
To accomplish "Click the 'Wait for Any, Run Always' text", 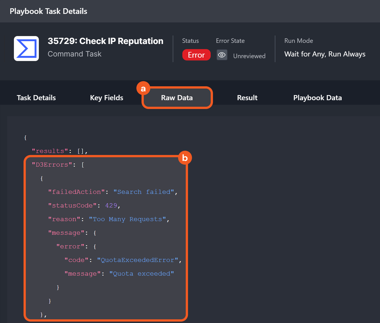I will (325, 54).
